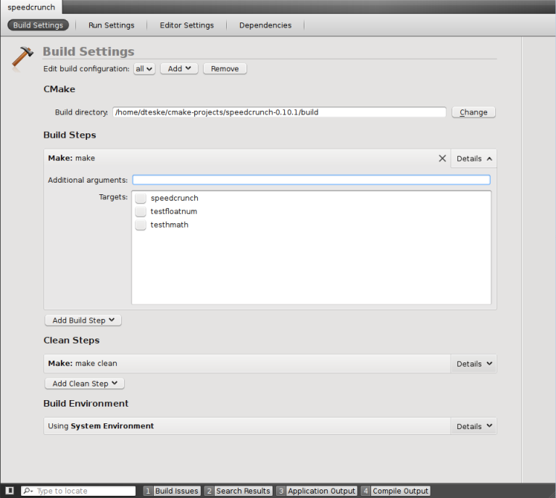Toggle the sidebar icon in status bar
This screenshot has height=498, width=556.
click(x=9, y=491)
